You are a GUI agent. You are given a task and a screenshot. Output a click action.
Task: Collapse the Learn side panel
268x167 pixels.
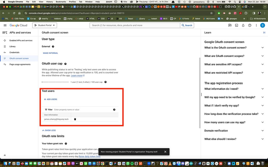tap(264, 32)
